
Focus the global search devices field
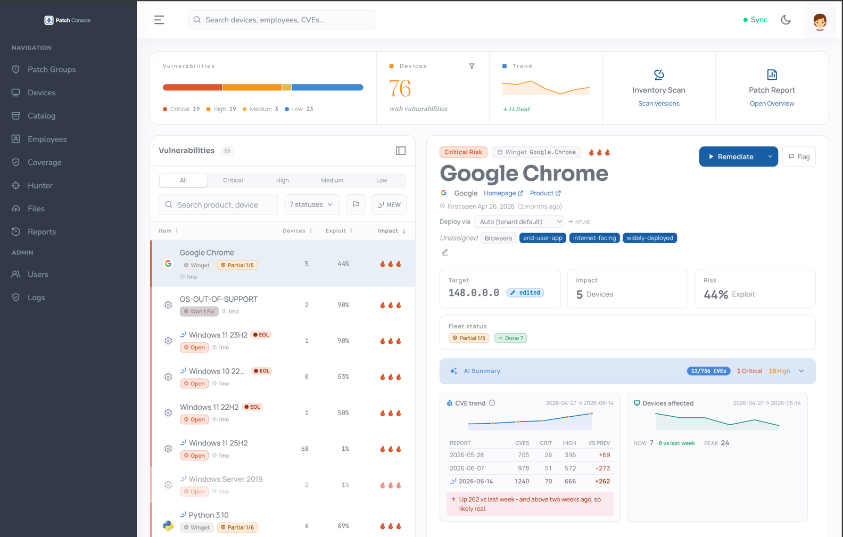[282, 20]
